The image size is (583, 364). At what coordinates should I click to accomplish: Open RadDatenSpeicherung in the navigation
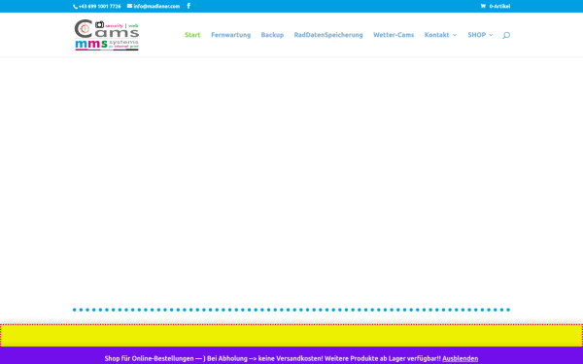click(x=328, y=35)
